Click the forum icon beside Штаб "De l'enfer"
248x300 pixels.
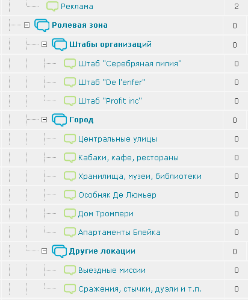[70, 83]
